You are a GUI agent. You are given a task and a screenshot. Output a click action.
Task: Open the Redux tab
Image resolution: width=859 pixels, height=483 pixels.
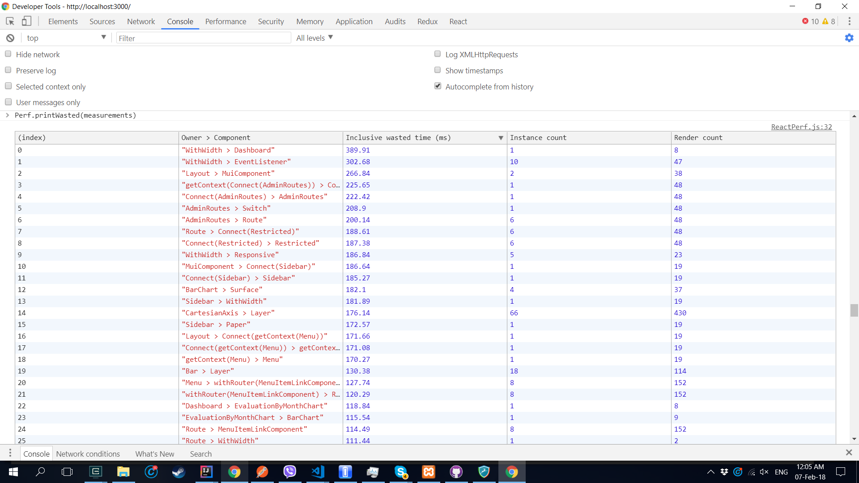427,21
